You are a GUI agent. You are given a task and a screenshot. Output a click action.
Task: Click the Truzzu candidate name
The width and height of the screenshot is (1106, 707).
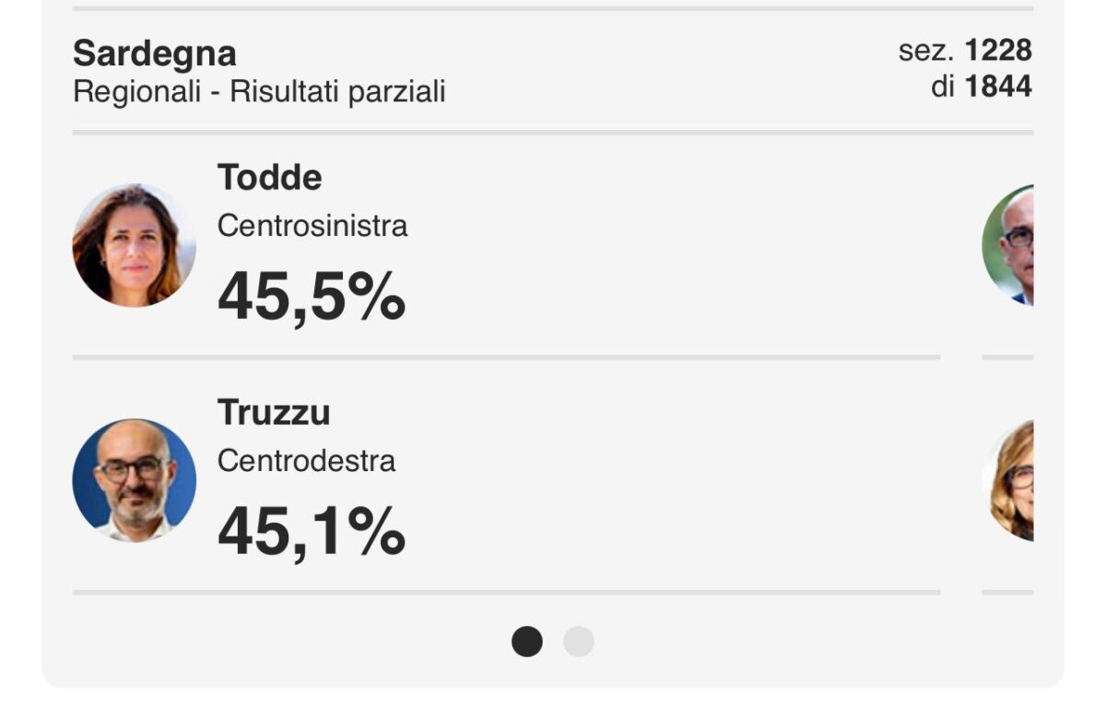(274, 412)
